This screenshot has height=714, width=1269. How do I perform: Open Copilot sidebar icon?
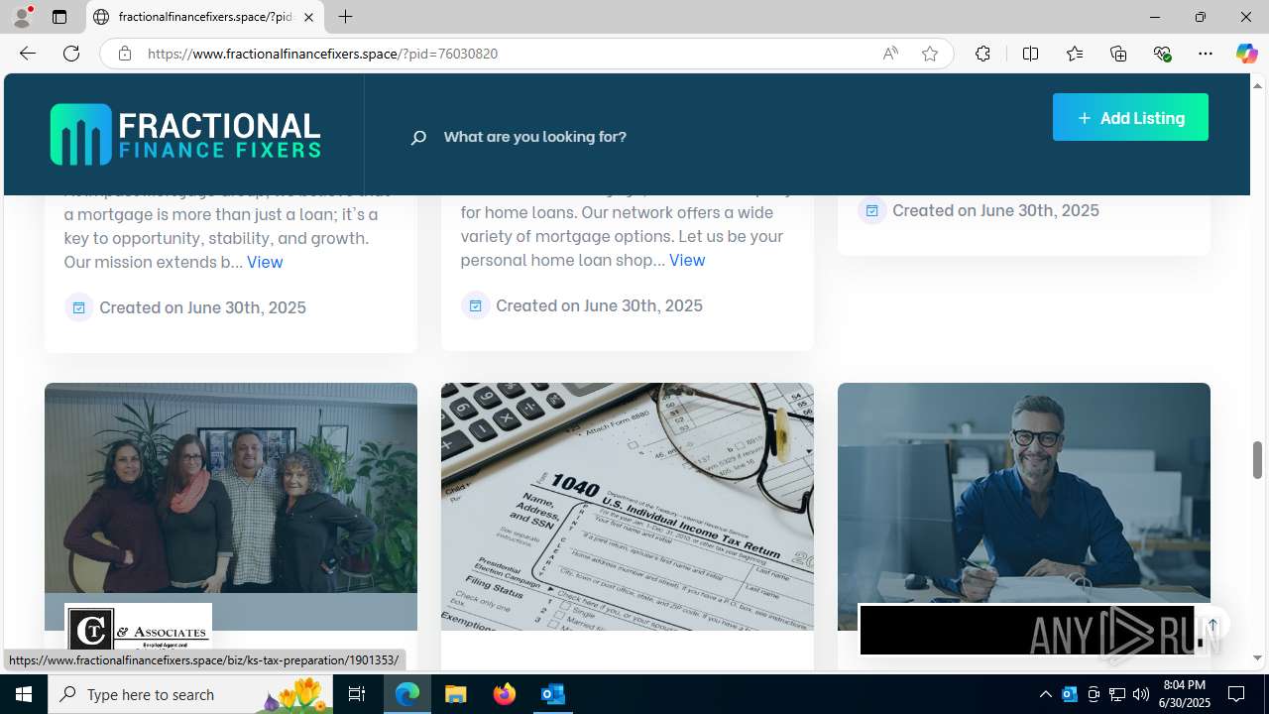[x=1246, y=54]
